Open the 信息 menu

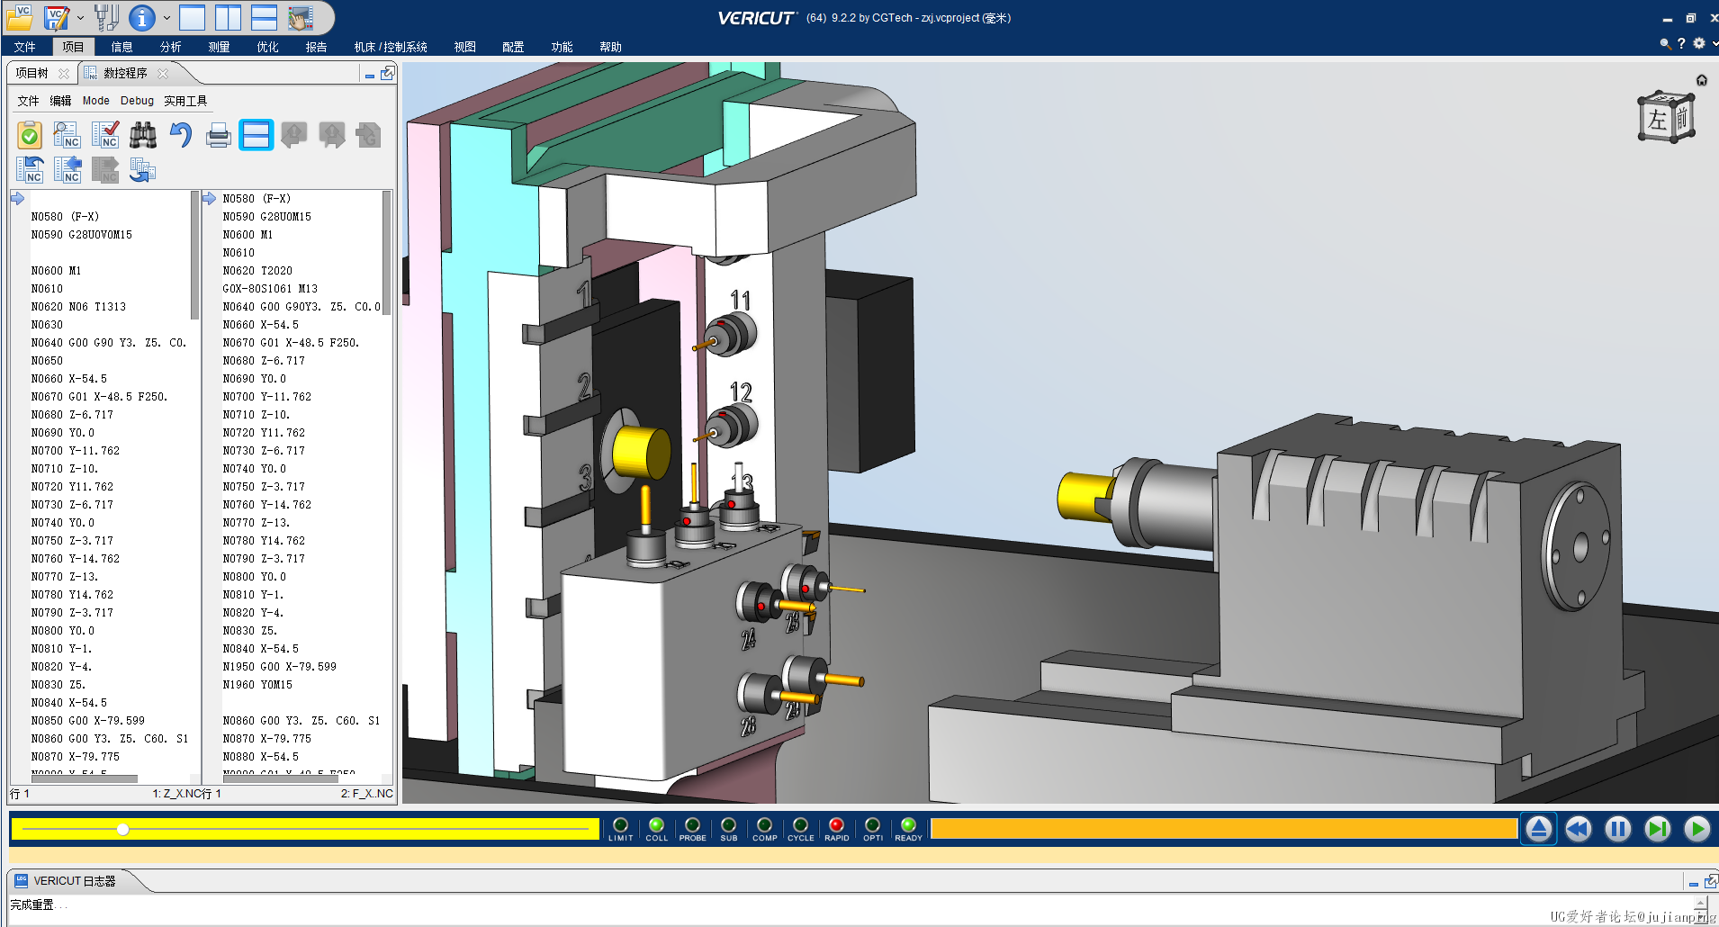point(121,47)
